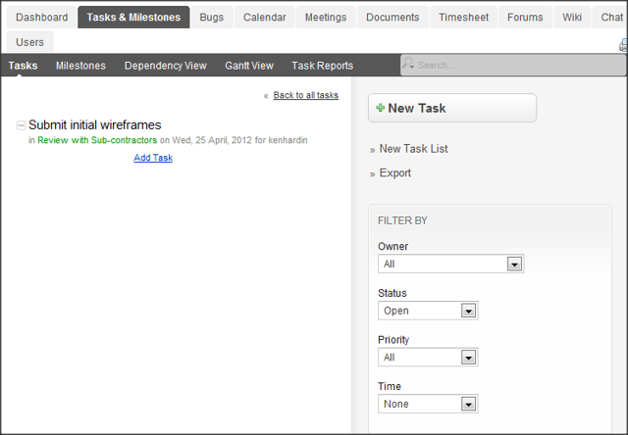Open the Priority filter dropdown
Image resolution: width=628 pixels, height=435 pixels.
coord(428,357)
